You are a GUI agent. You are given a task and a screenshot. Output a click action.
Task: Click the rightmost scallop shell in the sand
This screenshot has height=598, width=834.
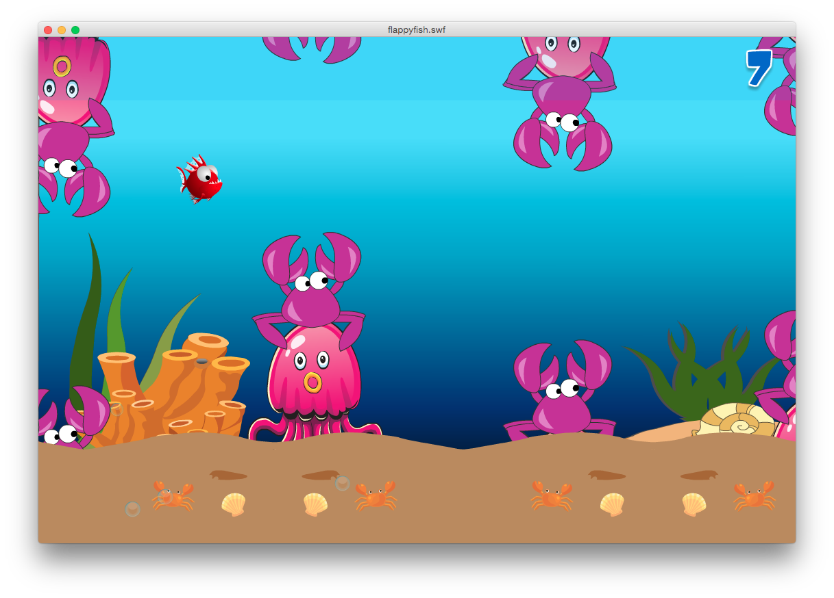click(694, 504)
